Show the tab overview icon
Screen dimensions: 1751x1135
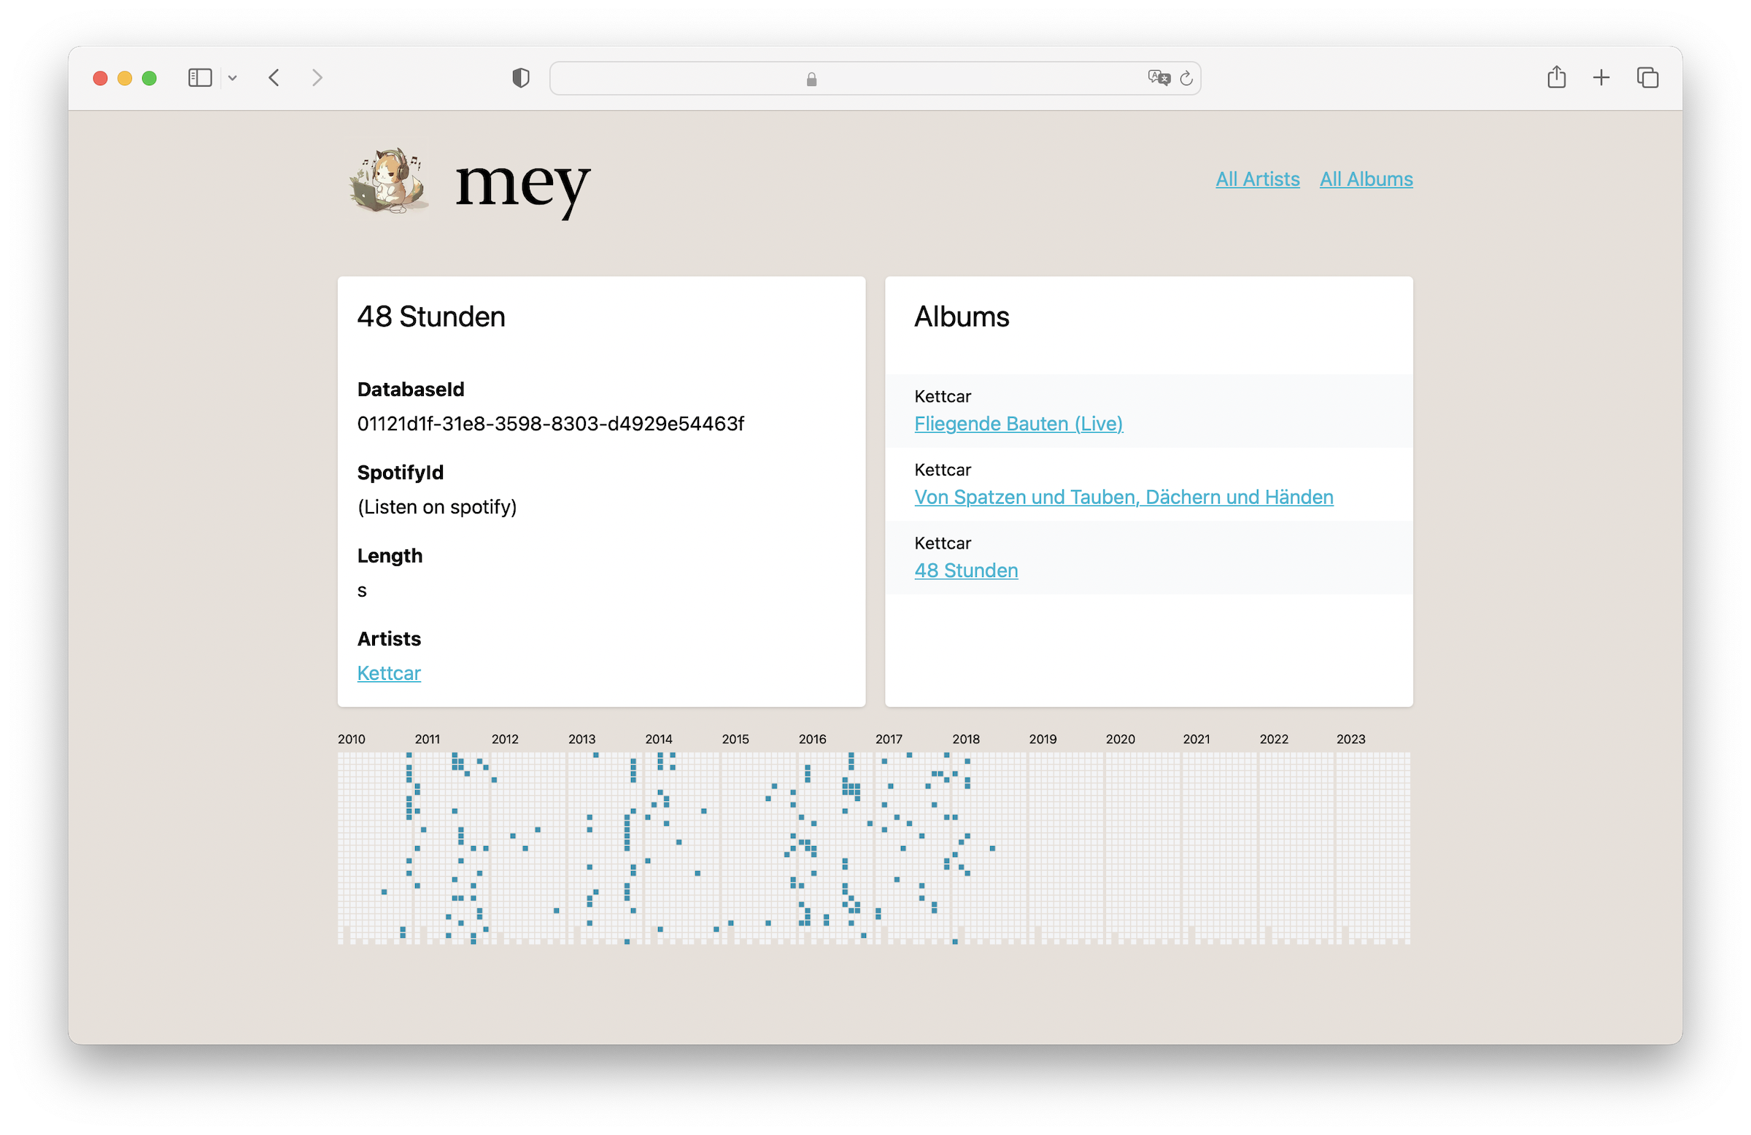pos(1647,78)
